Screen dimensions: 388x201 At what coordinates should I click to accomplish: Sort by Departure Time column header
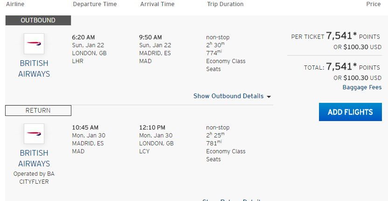pyautogui.click(x=95, y=4)
